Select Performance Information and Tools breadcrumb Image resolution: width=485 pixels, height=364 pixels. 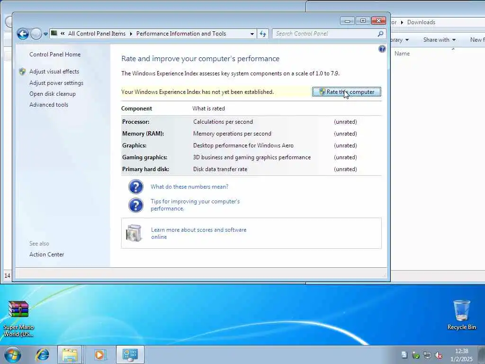[x=181, y=34]
